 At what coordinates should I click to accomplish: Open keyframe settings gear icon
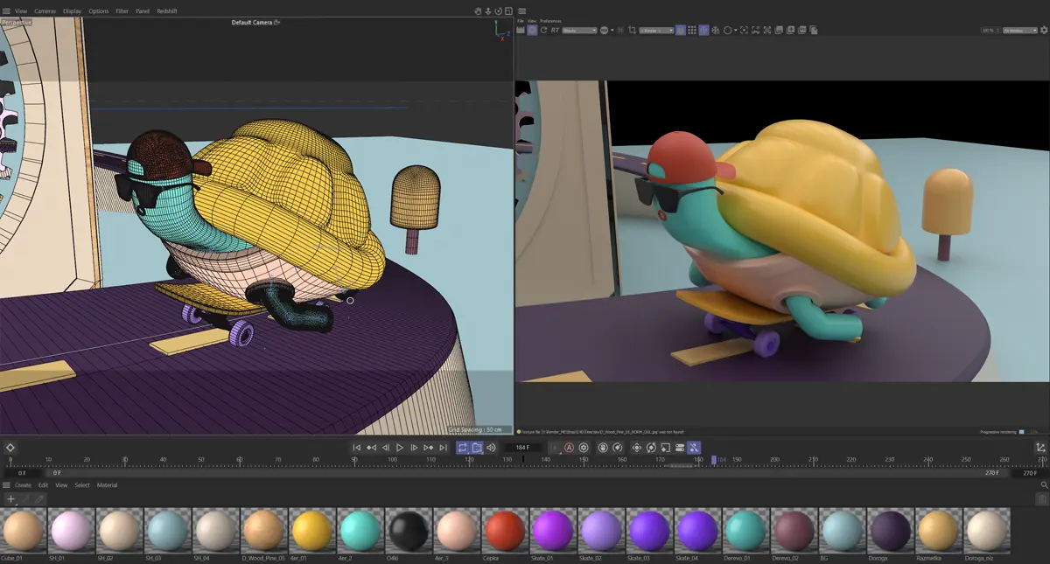[584, 448]
